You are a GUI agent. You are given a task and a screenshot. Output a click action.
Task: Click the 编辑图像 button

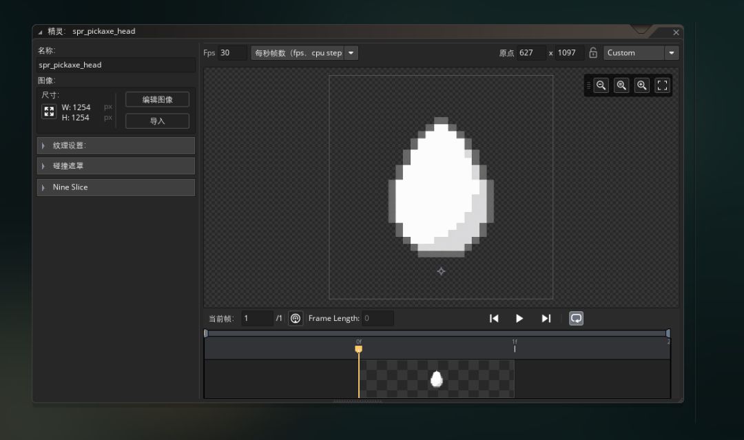point(158,100)
